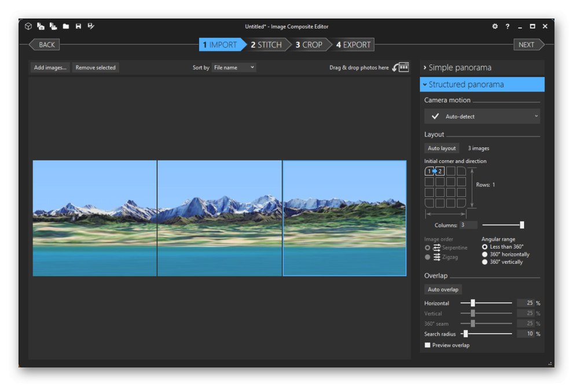Select the 360° horizontally radio button
The width and height of the screenshot is (573, 386).
[x=485, y=254]
